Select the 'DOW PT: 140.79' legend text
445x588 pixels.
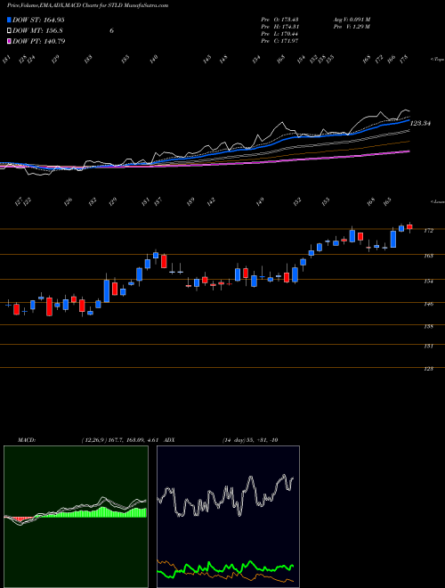pyautogui.click(x=39, y=41)
